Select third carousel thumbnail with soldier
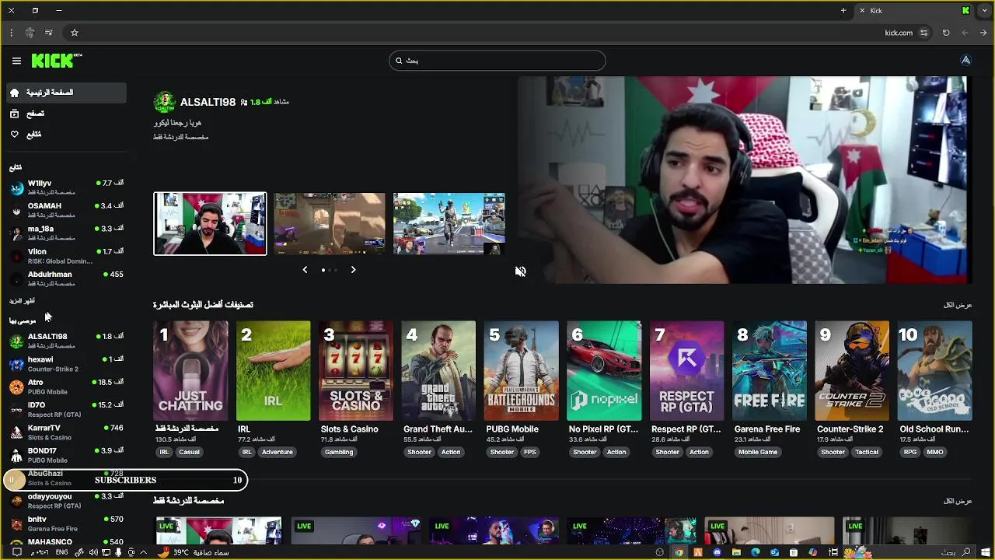This screenshot has height=560, width=995. coord(449,224)
